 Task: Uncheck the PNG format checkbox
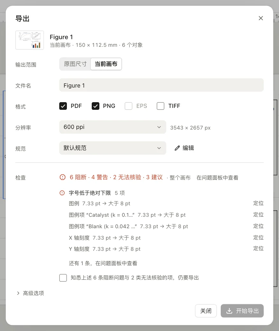[96, 106]
